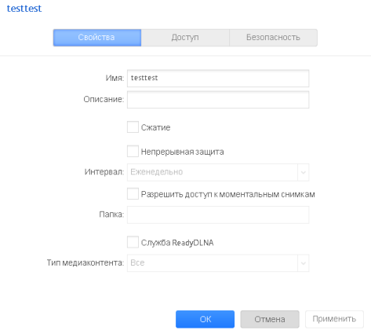Open the Безопасность tab
The height and width of the screenshot is (334, 371).
[273, 38]
